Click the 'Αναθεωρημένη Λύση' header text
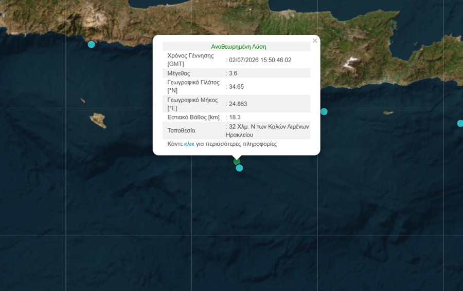 pyautogui.click(x=239, y=47)
